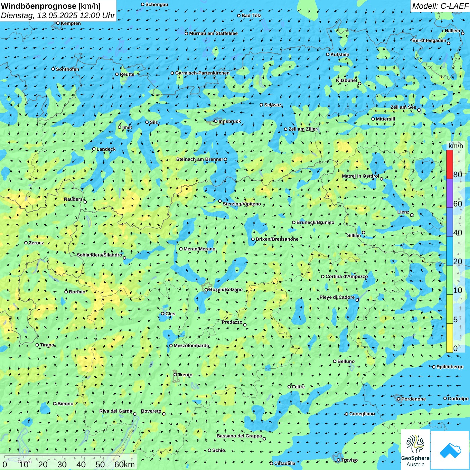Click the Berchtesgaden label
470x470 pixels.
tap(429, 40)
